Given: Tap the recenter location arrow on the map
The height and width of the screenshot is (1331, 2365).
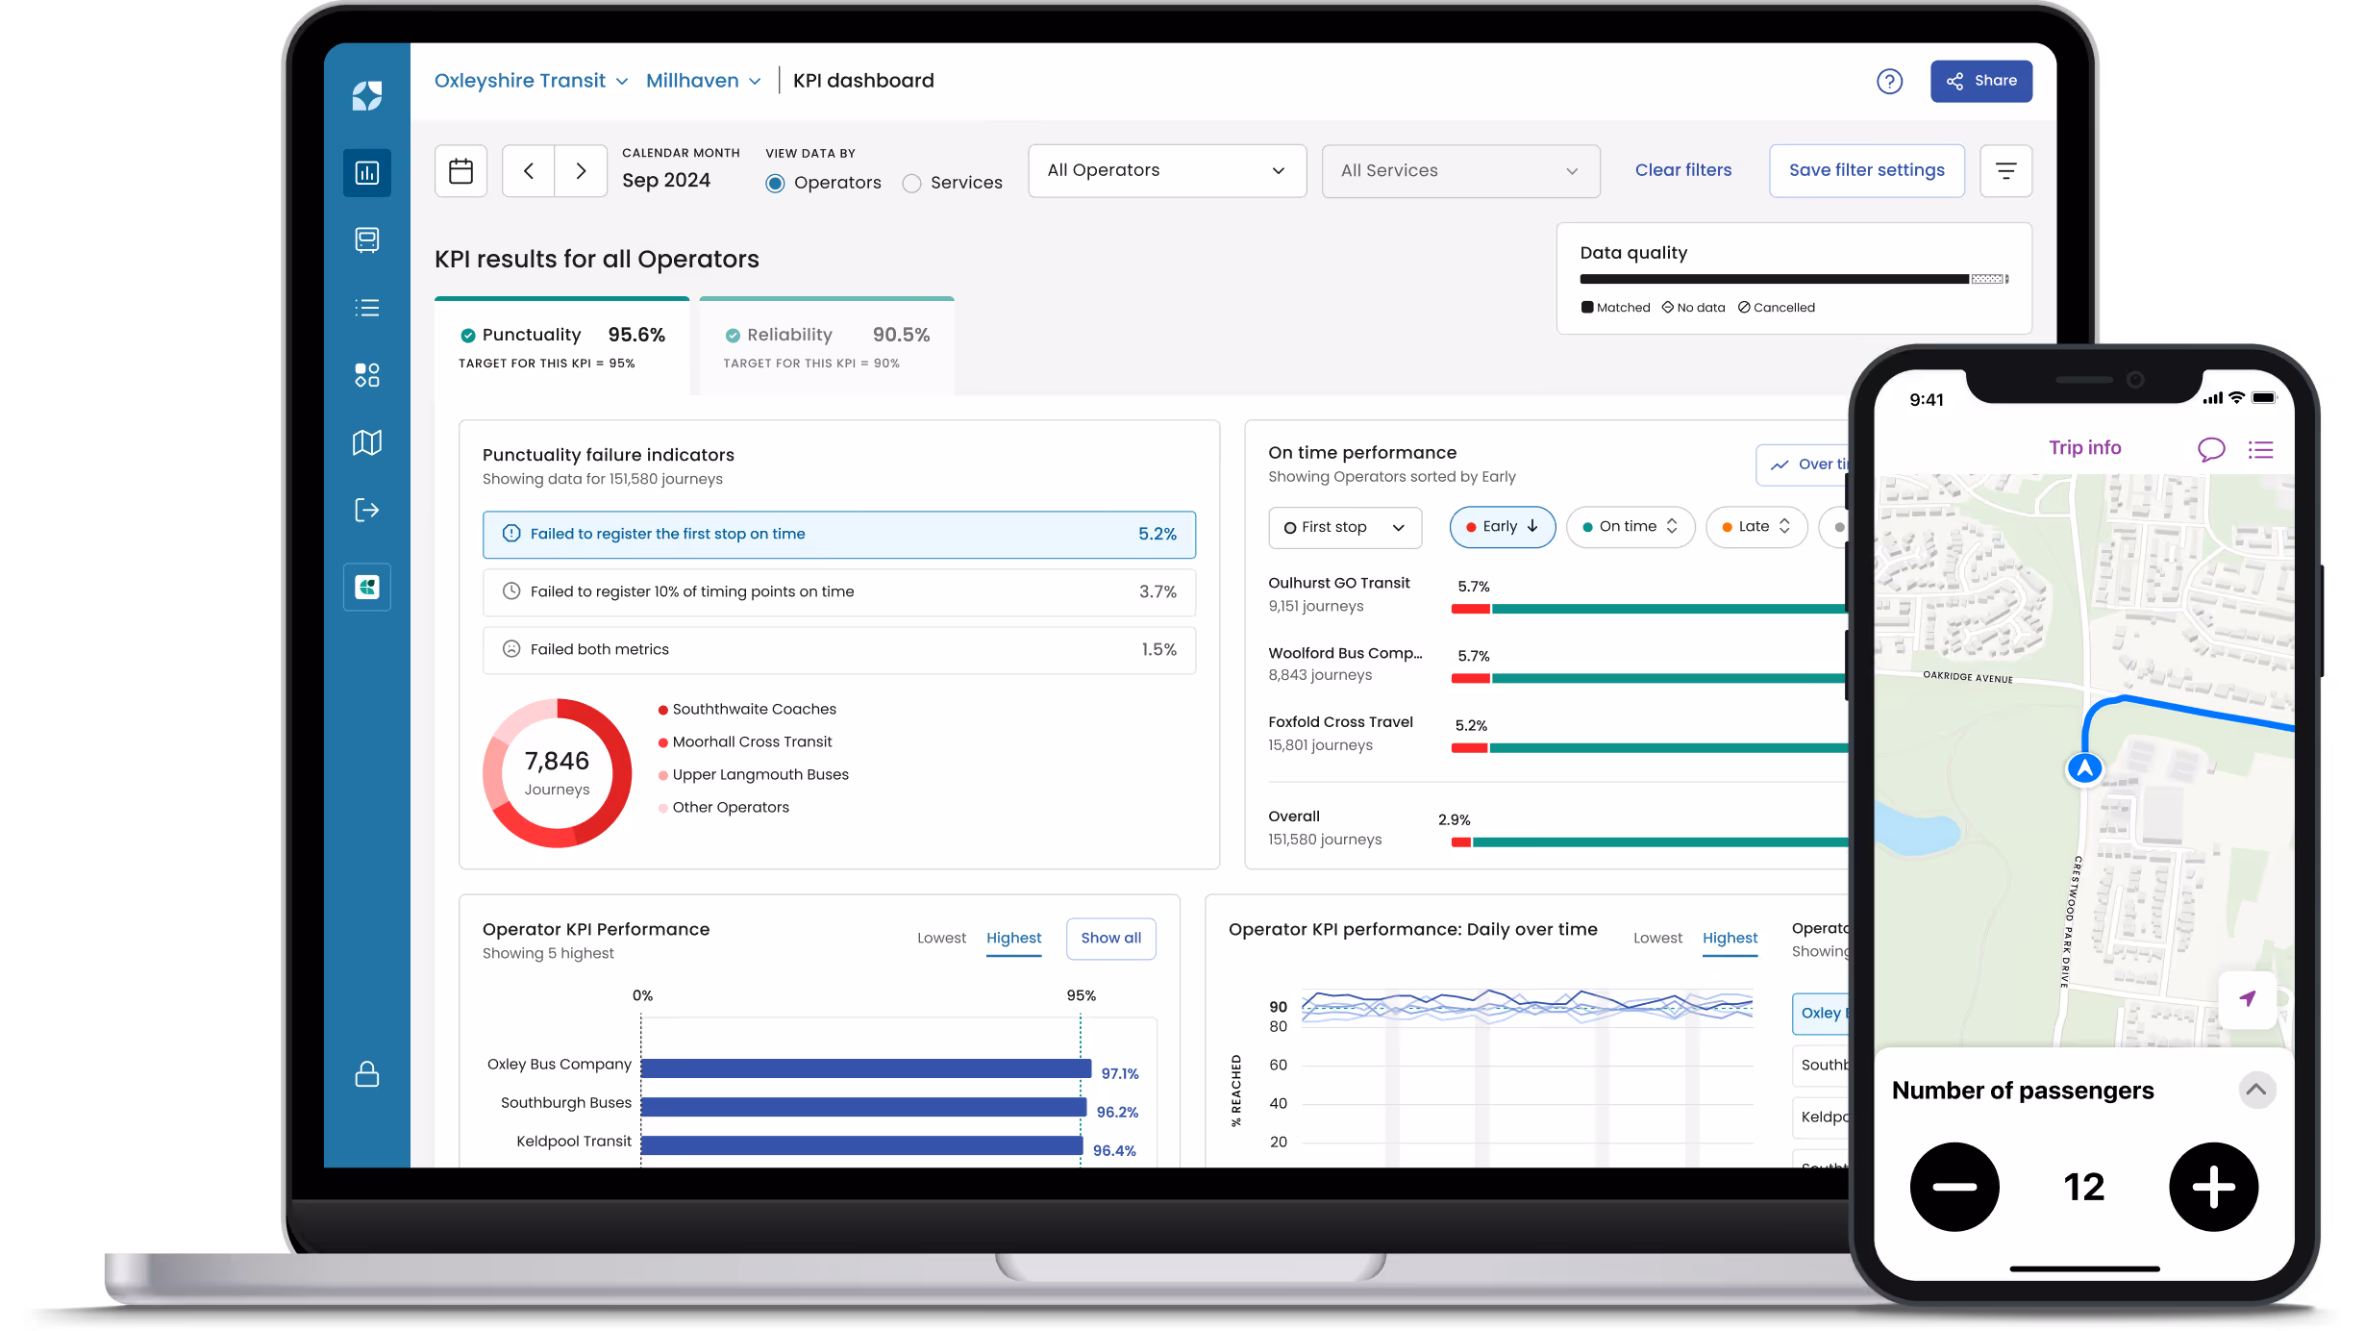Looking at the screenshot, I should 2247,1000.
